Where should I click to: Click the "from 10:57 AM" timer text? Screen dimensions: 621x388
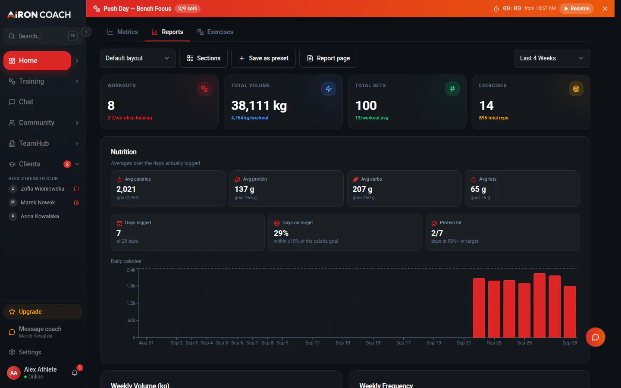coord(540,9)
